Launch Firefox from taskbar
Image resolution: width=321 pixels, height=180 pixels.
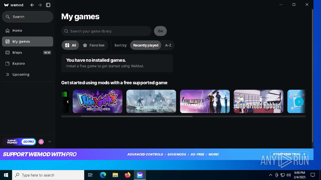(x=128, y=175)
